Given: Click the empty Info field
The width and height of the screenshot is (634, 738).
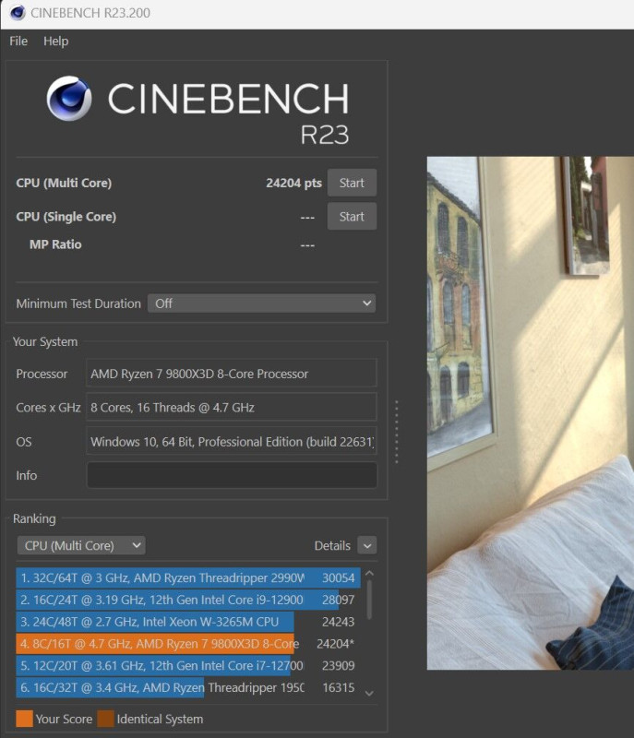Looking at the screenshot, I should click(x=232, y=475).
